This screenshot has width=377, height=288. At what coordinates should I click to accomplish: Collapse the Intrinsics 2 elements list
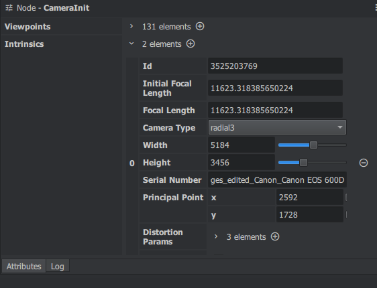click(131, 44)
